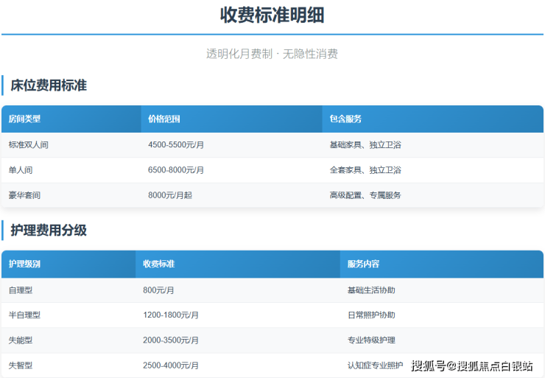The width and height of the screenshot is (545, 378).
Task: Click the 收费标准 column header
Action: click(158, 264)
